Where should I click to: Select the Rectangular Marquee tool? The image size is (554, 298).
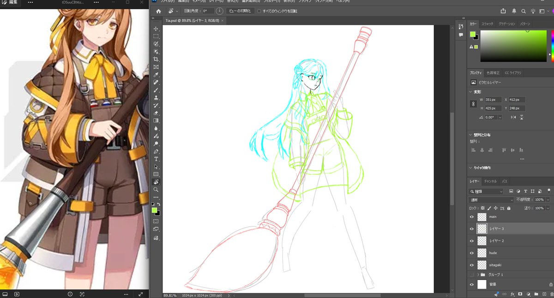pos(156,36)
